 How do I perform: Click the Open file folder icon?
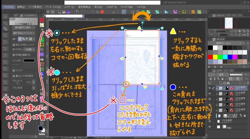(x=64, y=12)
